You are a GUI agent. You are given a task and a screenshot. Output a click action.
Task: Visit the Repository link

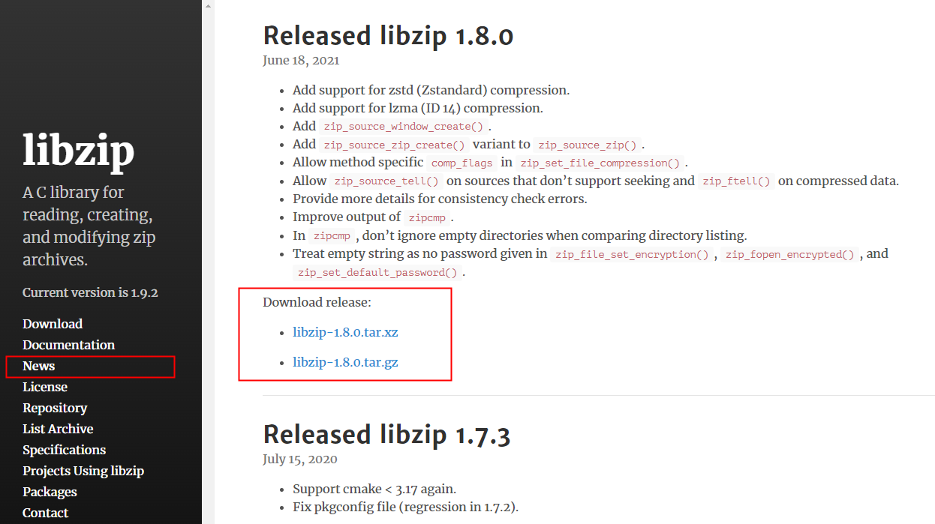54,407
